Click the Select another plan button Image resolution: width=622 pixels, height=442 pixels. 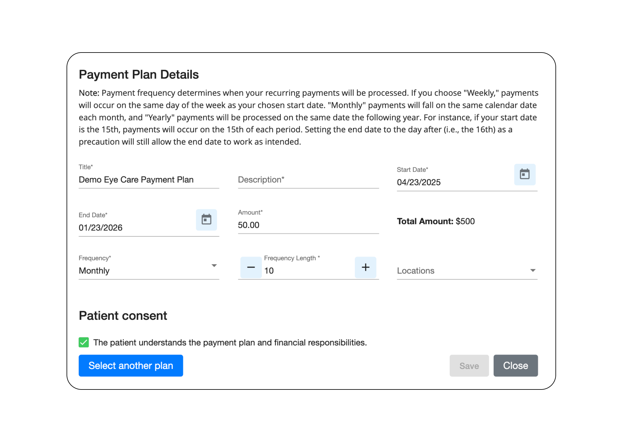[131, 366]
